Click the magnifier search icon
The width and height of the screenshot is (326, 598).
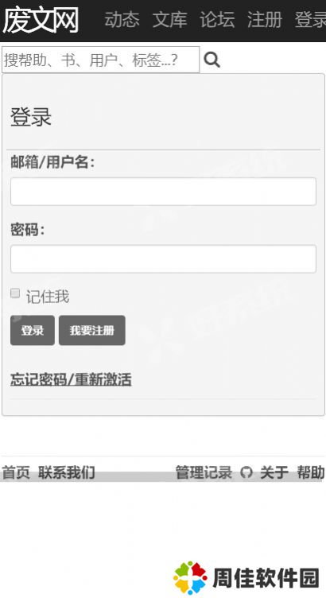(x=212, y=60)
